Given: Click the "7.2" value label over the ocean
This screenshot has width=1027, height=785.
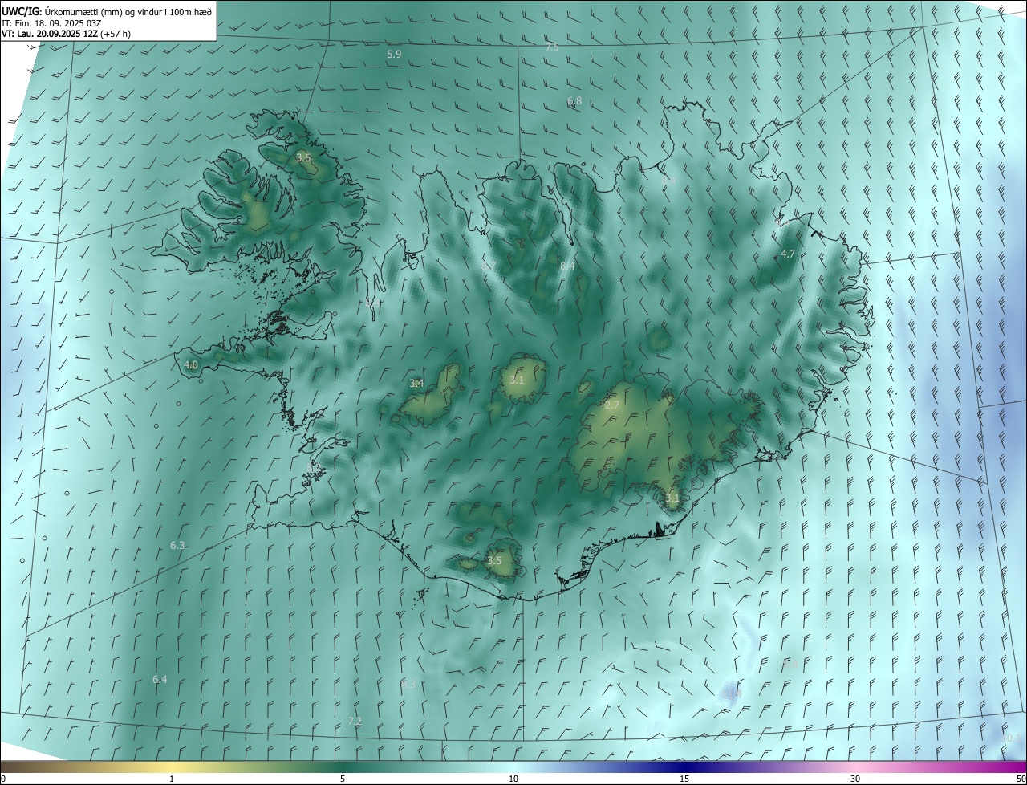Looking at the screenshot, I should 355,722.
